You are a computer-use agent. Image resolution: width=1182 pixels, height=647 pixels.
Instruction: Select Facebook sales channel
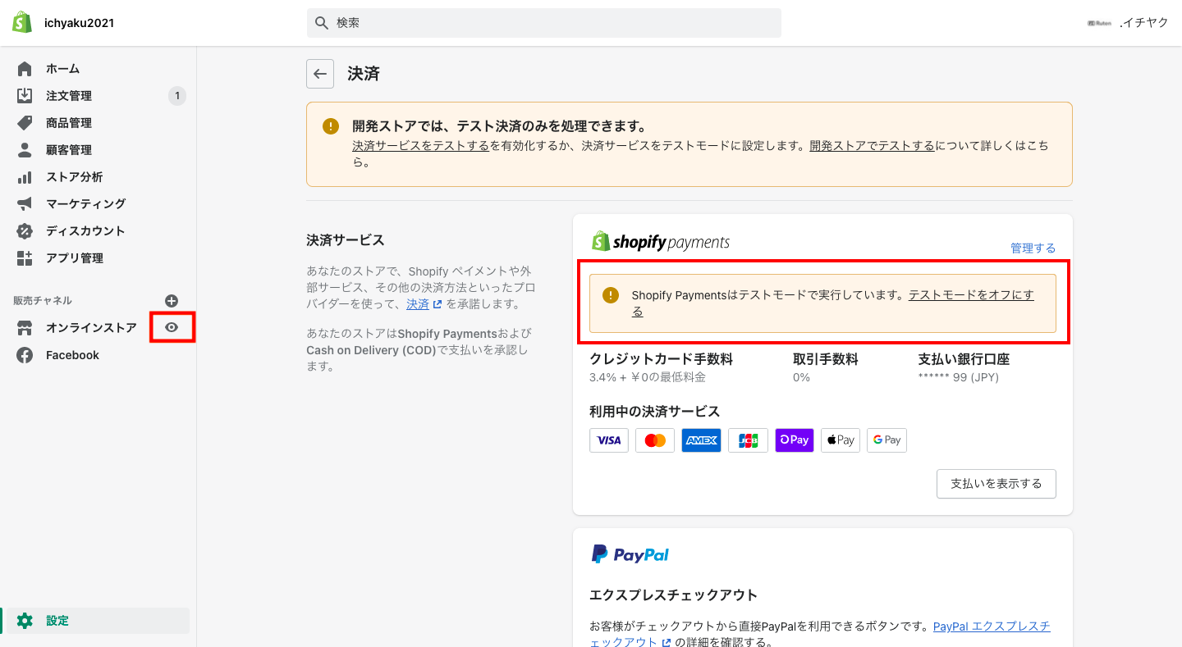click(x=72, y=355)
